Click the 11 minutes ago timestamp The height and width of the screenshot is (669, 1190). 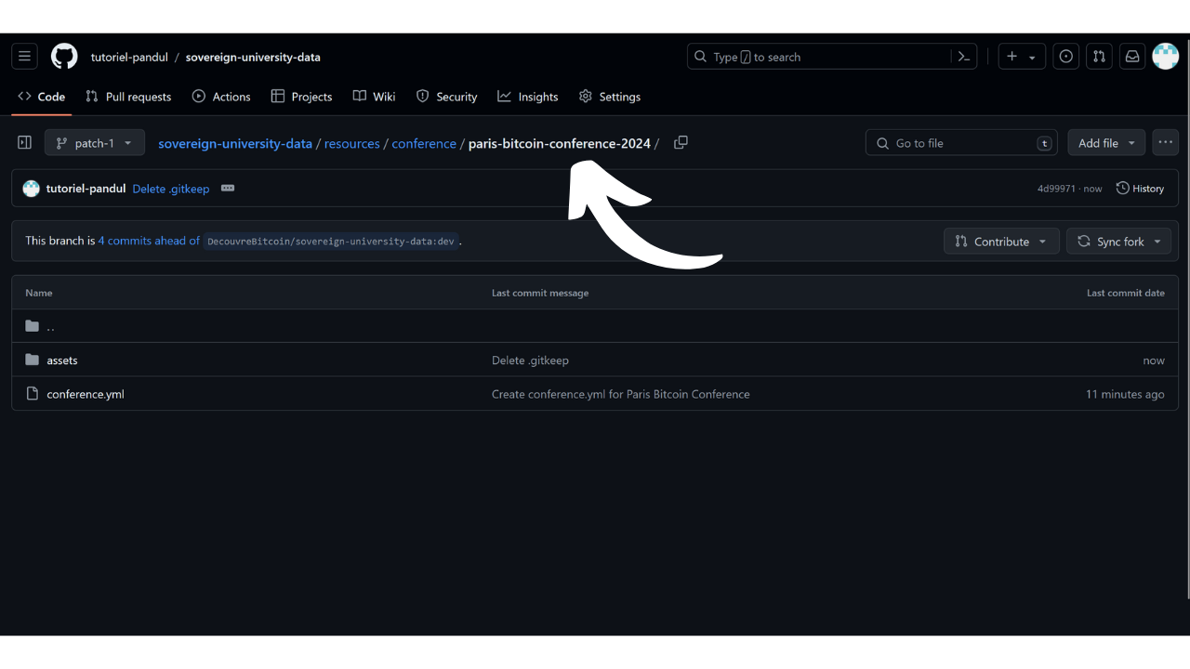click(x=1125, y=394)
